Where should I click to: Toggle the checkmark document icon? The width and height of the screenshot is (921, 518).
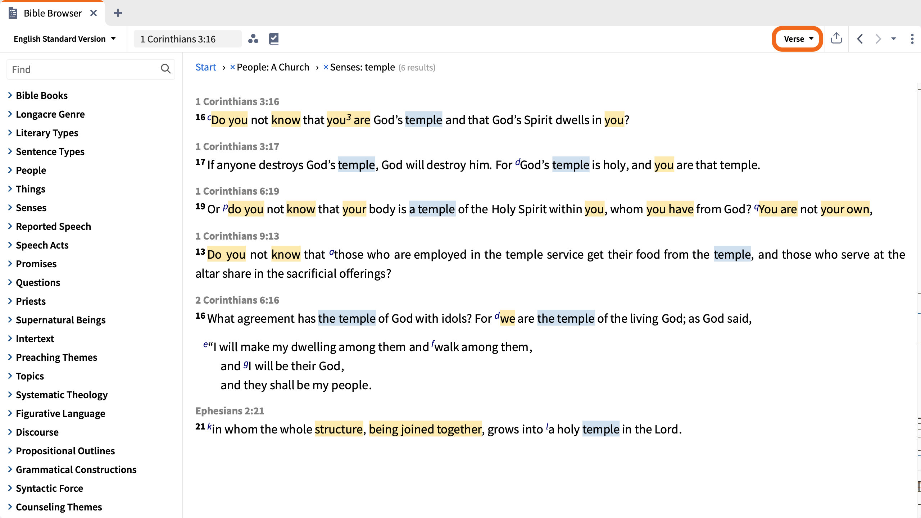point(274,39)
